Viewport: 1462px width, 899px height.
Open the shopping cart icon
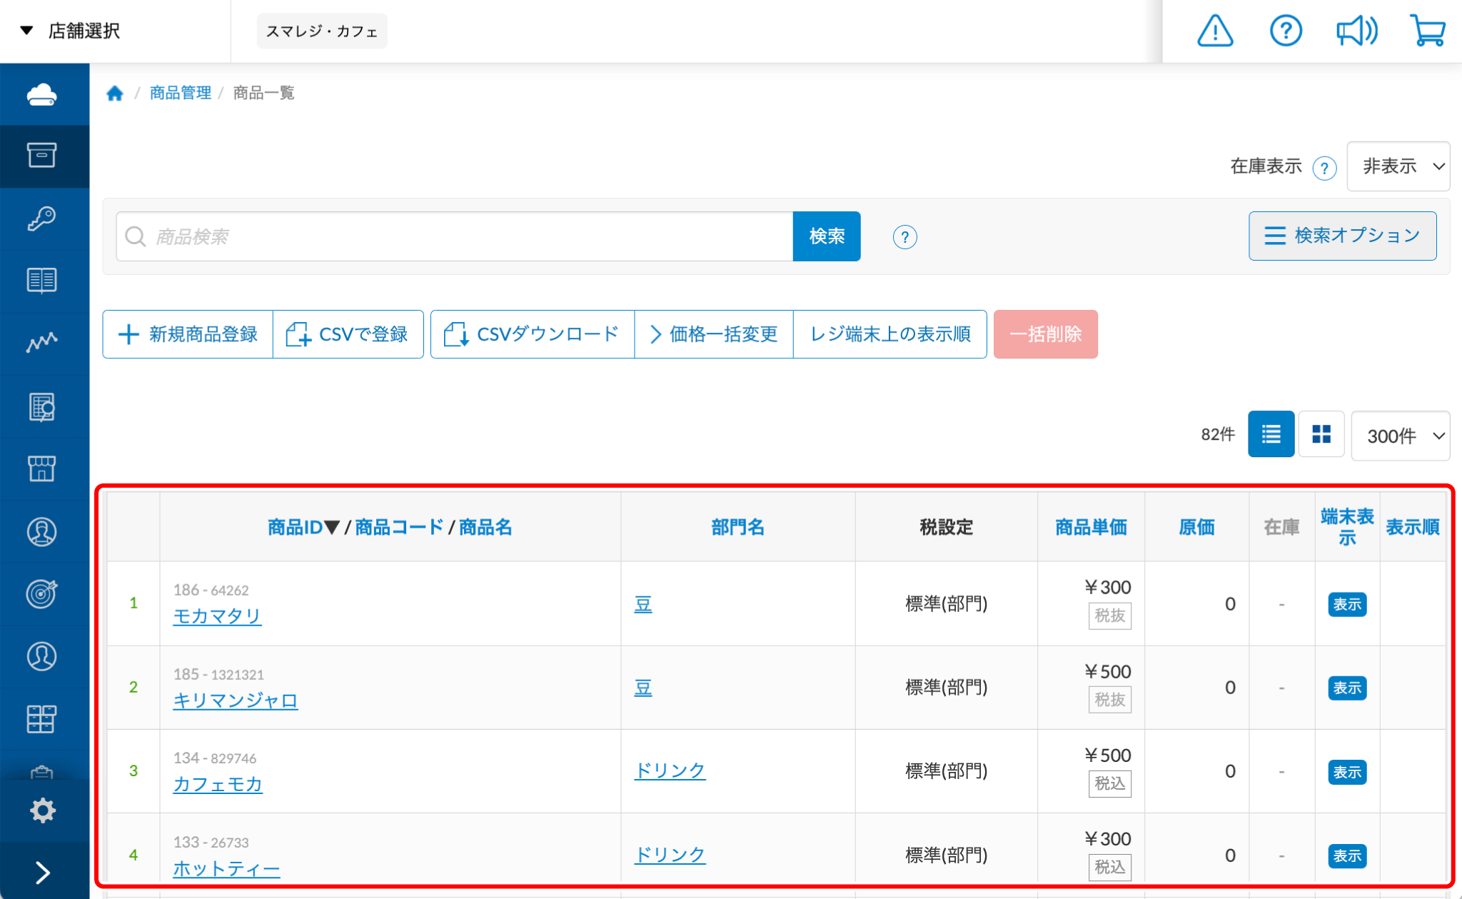[x=1428, y=31]
